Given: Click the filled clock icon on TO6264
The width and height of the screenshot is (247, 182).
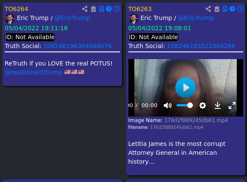Looking at the screenshot, I should [x=109, y=9].
